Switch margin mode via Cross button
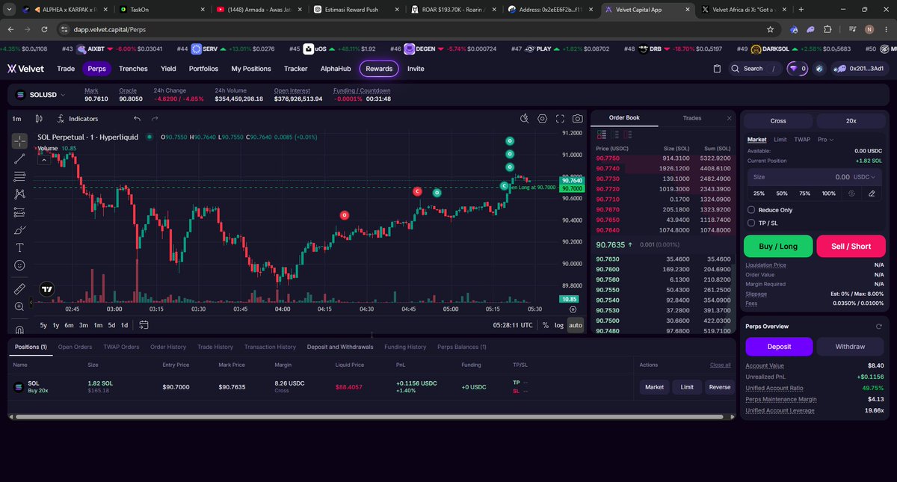The image size is (897, 482). (x=778, y=120)
